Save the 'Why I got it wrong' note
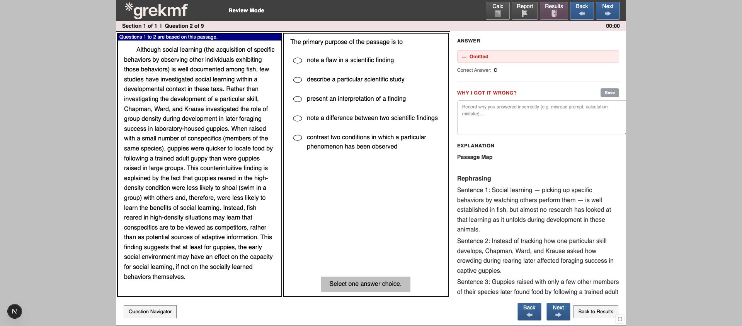742x326 pixels. pyautogui.click(x=609, y=93)
